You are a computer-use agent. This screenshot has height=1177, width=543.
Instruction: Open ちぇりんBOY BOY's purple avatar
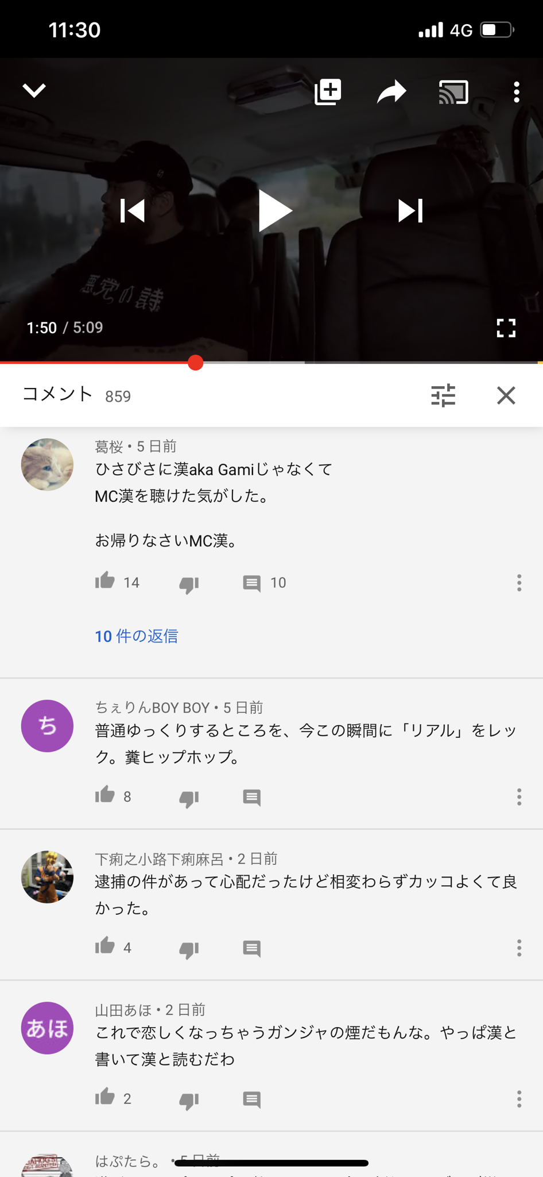tap(47, 726)
